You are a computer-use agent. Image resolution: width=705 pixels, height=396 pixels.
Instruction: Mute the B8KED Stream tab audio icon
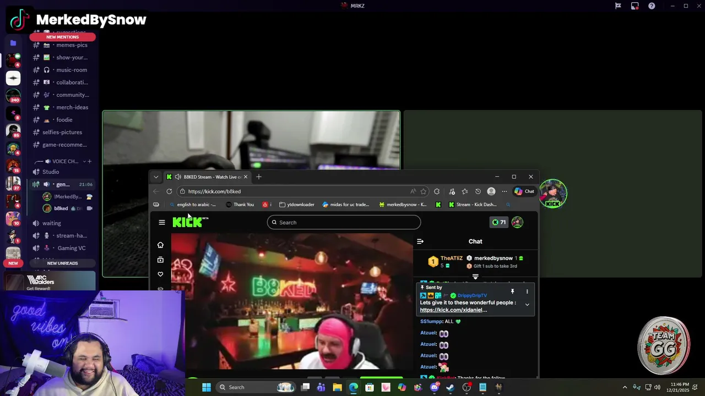[x=177, y=177]
